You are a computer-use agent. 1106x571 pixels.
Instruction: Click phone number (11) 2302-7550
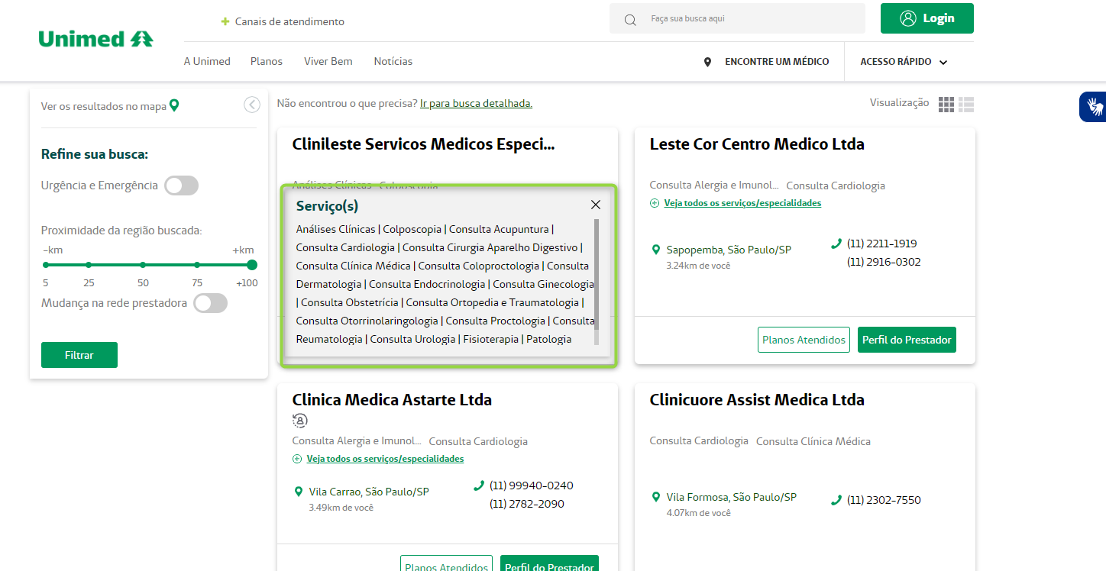tap(884, 500)
